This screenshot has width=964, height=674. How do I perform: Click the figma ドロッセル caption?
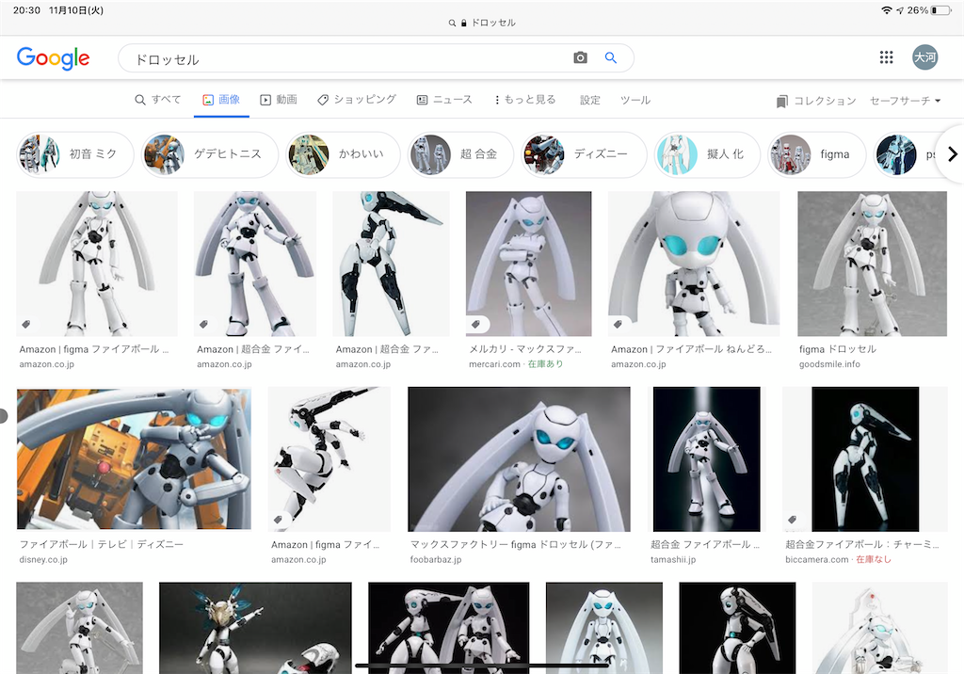tap(837, 348)
